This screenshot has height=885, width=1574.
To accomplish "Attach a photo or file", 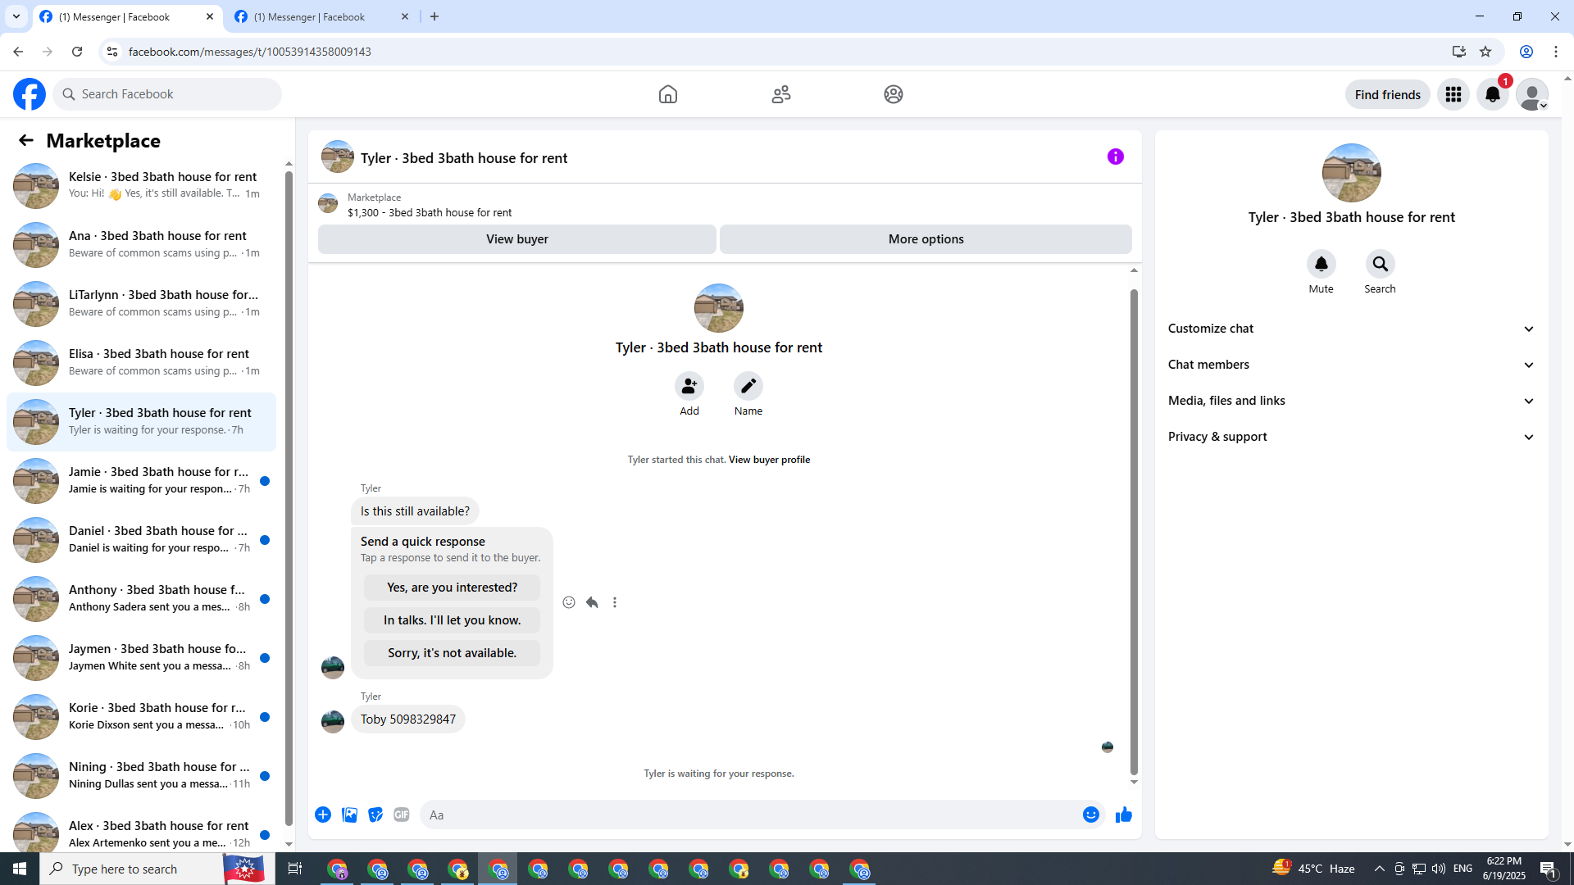I will tap(349, 815).
